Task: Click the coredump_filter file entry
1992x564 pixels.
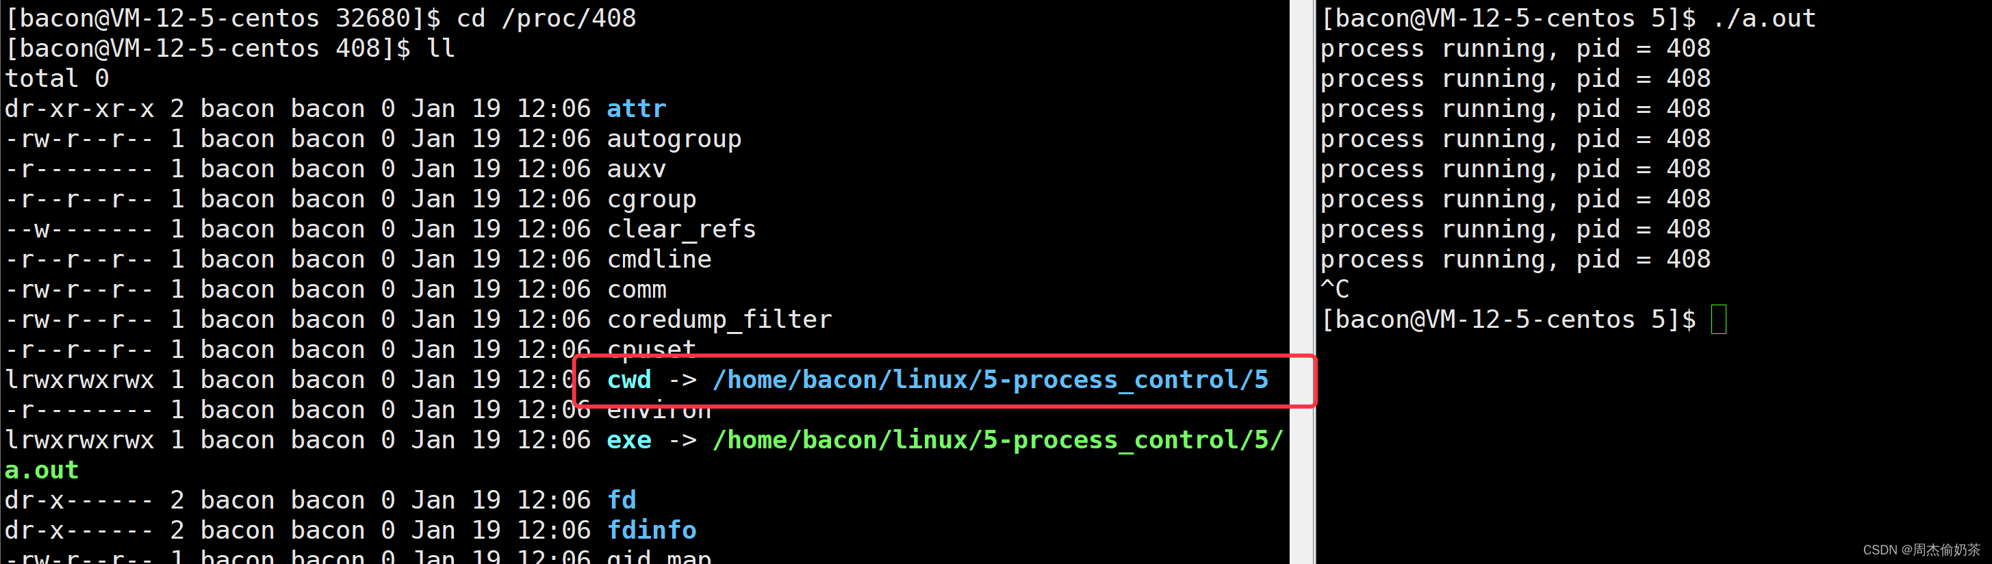Action: click(x=719, y=320)
